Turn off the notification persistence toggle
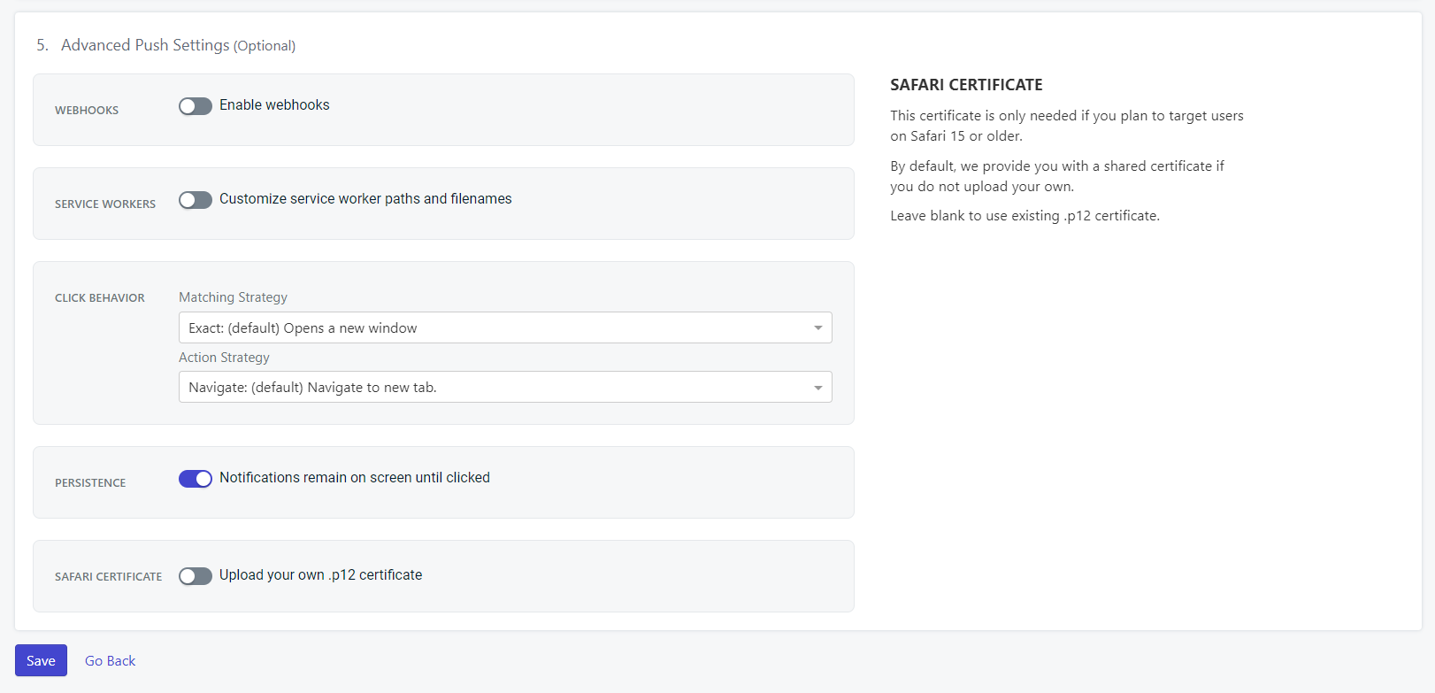 coord(196,479)
